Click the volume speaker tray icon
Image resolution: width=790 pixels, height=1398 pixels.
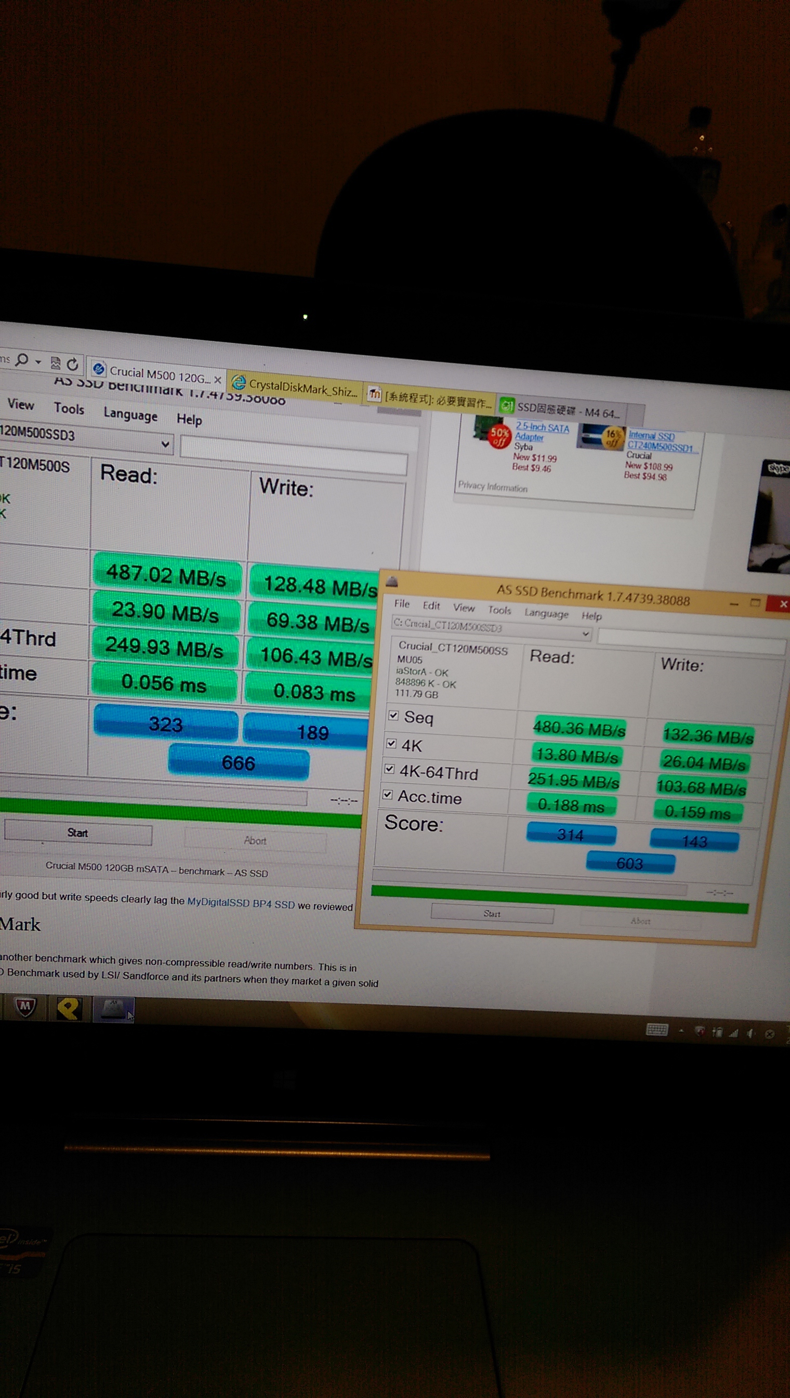click(750, 1033)
